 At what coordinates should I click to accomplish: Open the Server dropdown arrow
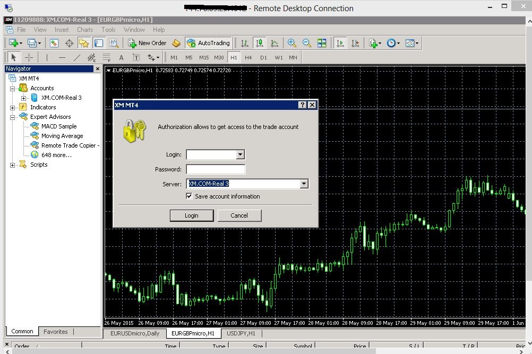[x=304, y=184]
